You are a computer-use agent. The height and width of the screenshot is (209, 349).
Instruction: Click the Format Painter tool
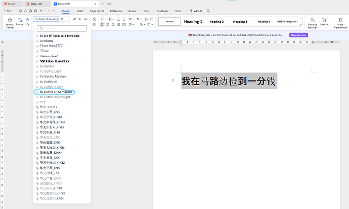(10, 23)
